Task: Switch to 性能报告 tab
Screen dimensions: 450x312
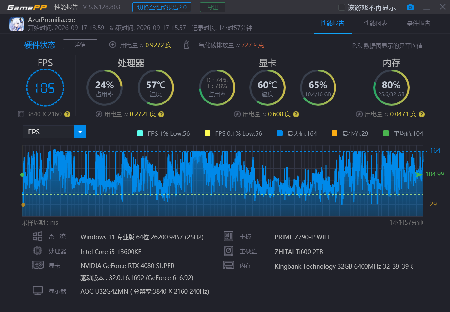Action: [333, 23]
